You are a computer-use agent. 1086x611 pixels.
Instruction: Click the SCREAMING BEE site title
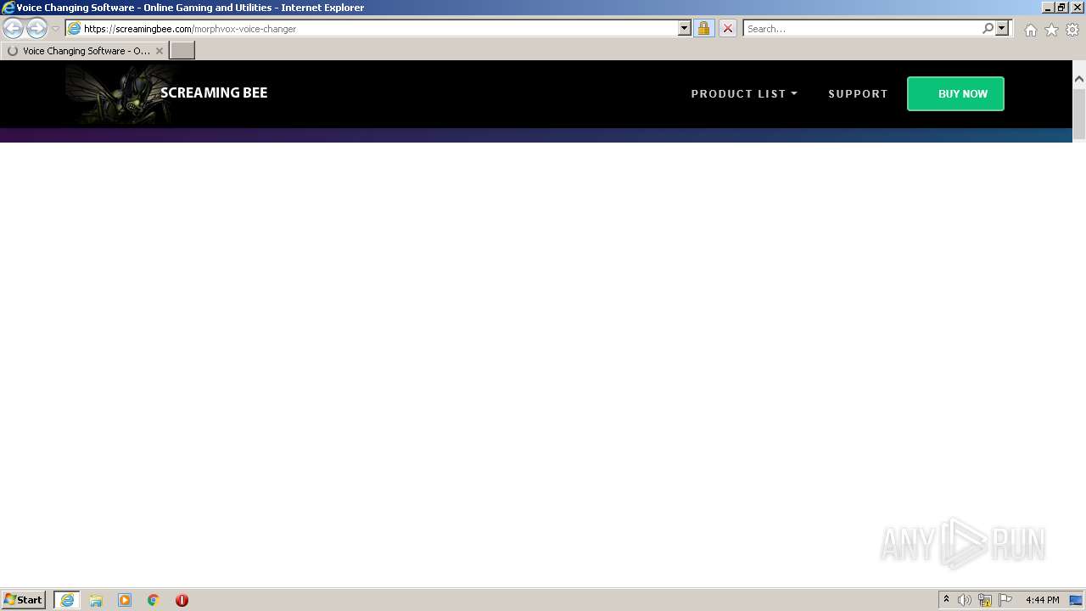click(x=214, y=93)
